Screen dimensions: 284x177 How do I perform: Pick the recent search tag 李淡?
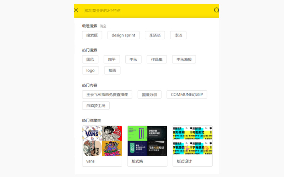click(x=178, y=35)
